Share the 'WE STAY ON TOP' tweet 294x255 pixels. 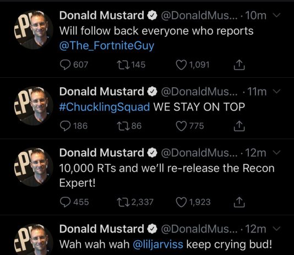point(239,126)
